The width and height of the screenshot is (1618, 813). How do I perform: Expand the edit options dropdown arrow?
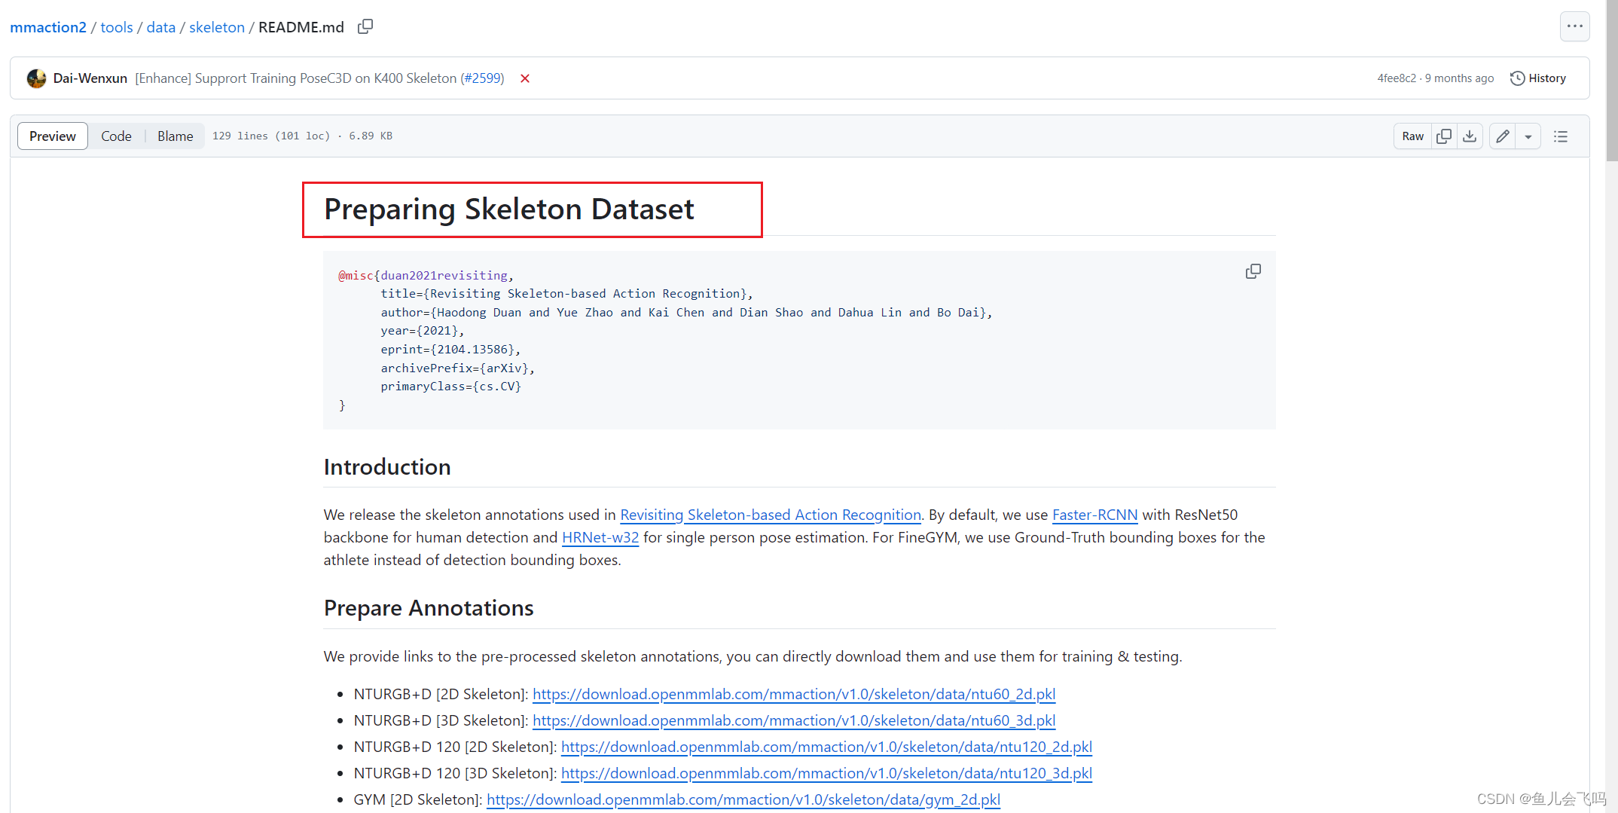click(1528, 136)
